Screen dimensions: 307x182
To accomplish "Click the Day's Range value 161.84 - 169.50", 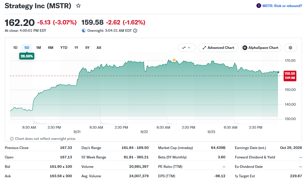I will point(135,148).
